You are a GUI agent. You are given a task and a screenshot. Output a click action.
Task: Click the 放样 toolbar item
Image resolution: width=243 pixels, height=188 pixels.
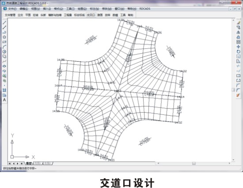click(x=107, y=15)
